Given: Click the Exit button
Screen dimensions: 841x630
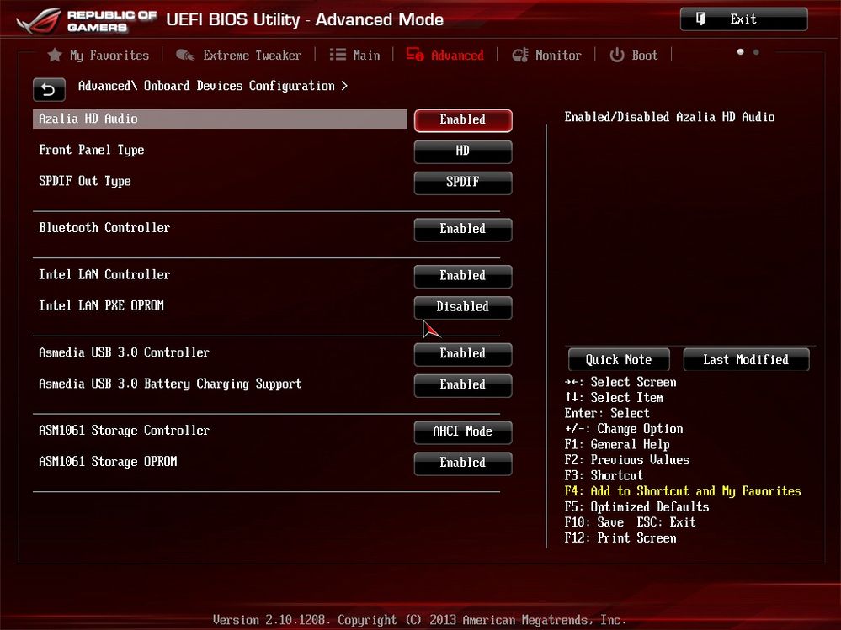Looking at the screenshot, I should pyautogui.click(x=743, y=19).
